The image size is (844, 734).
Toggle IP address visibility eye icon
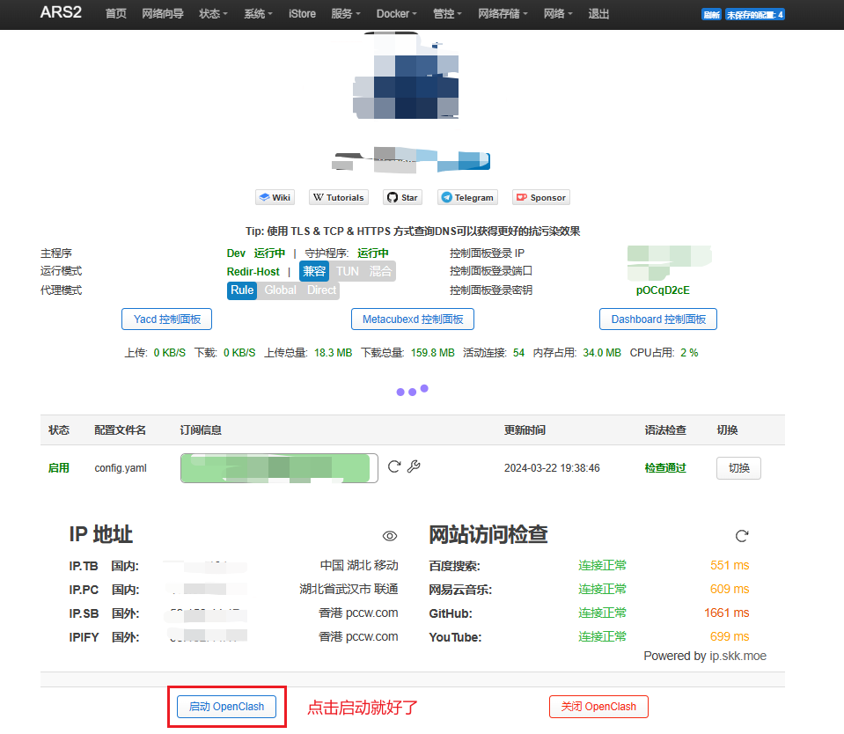coord(390,536)
